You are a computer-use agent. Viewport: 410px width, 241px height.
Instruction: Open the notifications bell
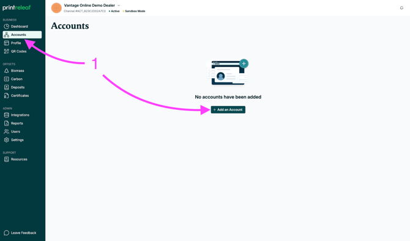(x=401, y=8)
